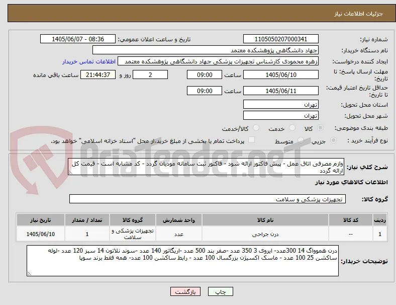Click the remaining time field 21:44:37

(98, 74)
